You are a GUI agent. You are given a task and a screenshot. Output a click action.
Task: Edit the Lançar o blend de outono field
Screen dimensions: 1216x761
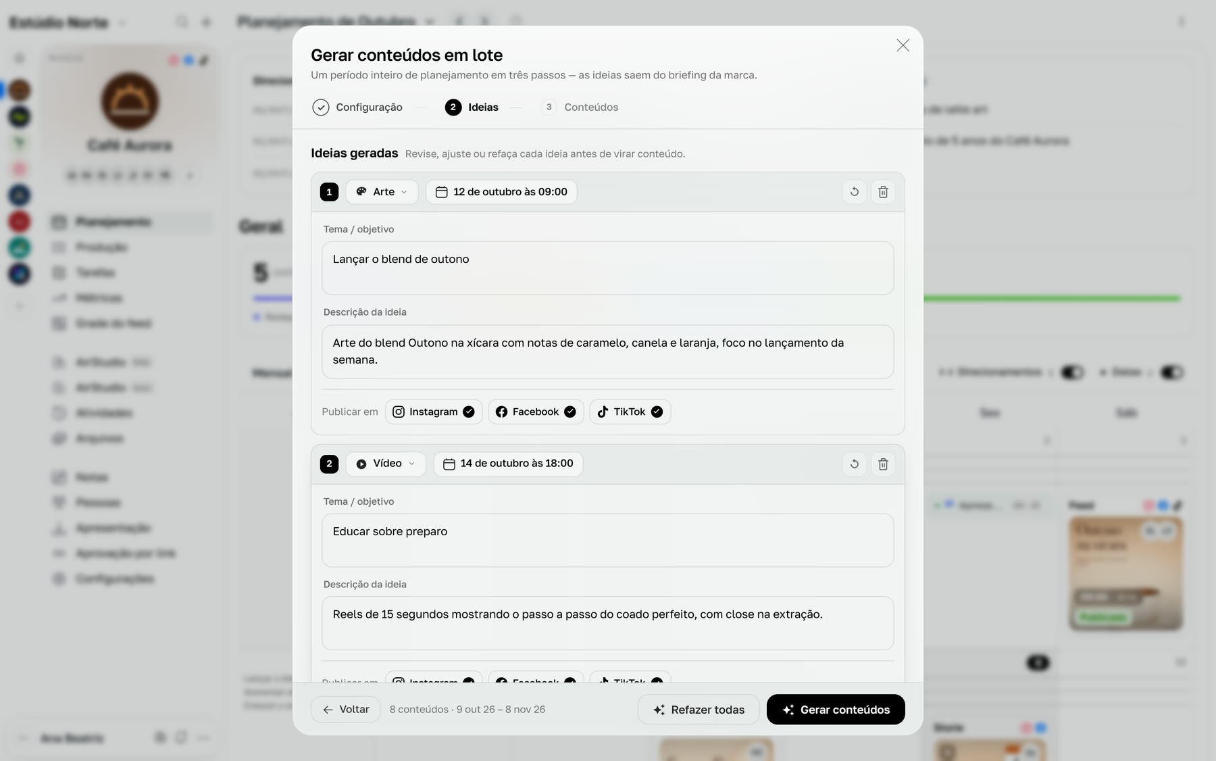pos(607,268)
